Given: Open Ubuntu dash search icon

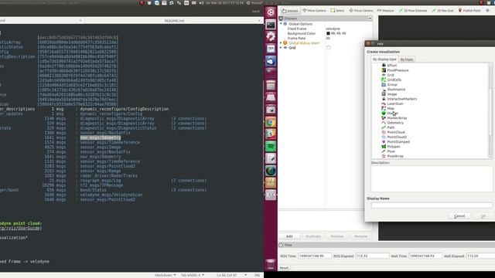Looking at the screenshot, I should coord(271,12).
